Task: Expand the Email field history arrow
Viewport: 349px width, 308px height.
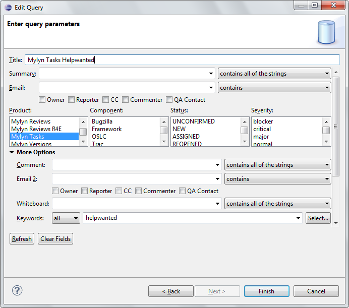Action: coord(211,88)
